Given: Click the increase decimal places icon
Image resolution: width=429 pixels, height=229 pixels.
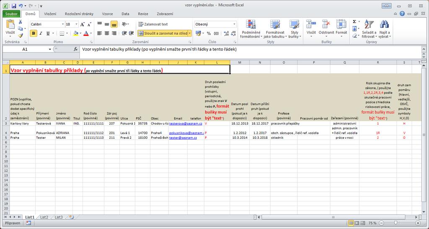Looking at the screenshot, I should (226, 33).
